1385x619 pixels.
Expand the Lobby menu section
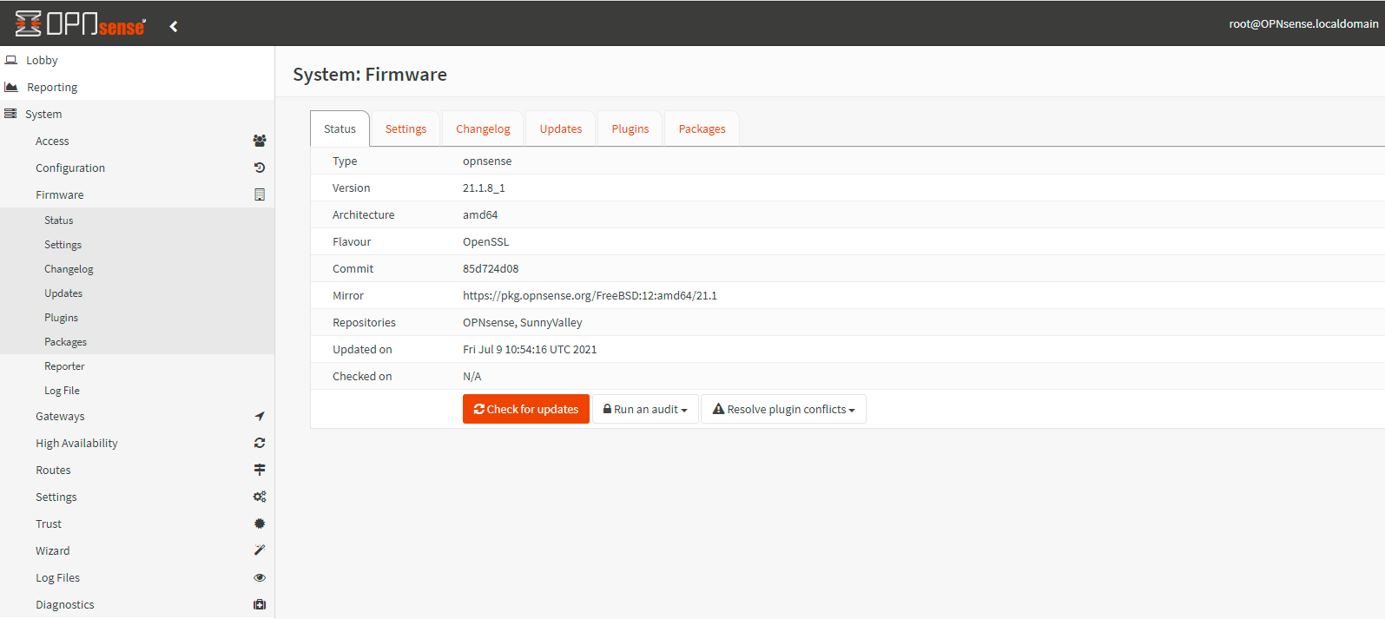coord(137,60)
